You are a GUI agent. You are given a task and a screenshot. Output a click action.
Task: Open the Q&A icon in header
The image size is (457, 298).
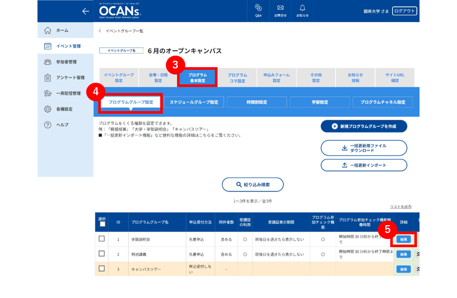(258, 11)
